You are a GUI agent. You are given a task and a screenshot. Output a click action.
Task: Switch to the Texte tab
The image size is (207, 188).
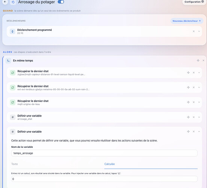point(15,164)
